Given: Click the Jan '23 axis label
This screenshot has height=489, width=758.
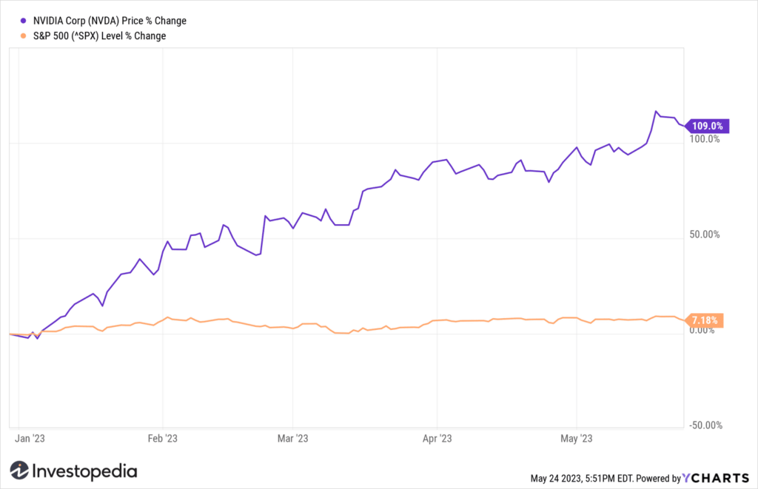Looking at the screenshot, I should pos(30,438).
